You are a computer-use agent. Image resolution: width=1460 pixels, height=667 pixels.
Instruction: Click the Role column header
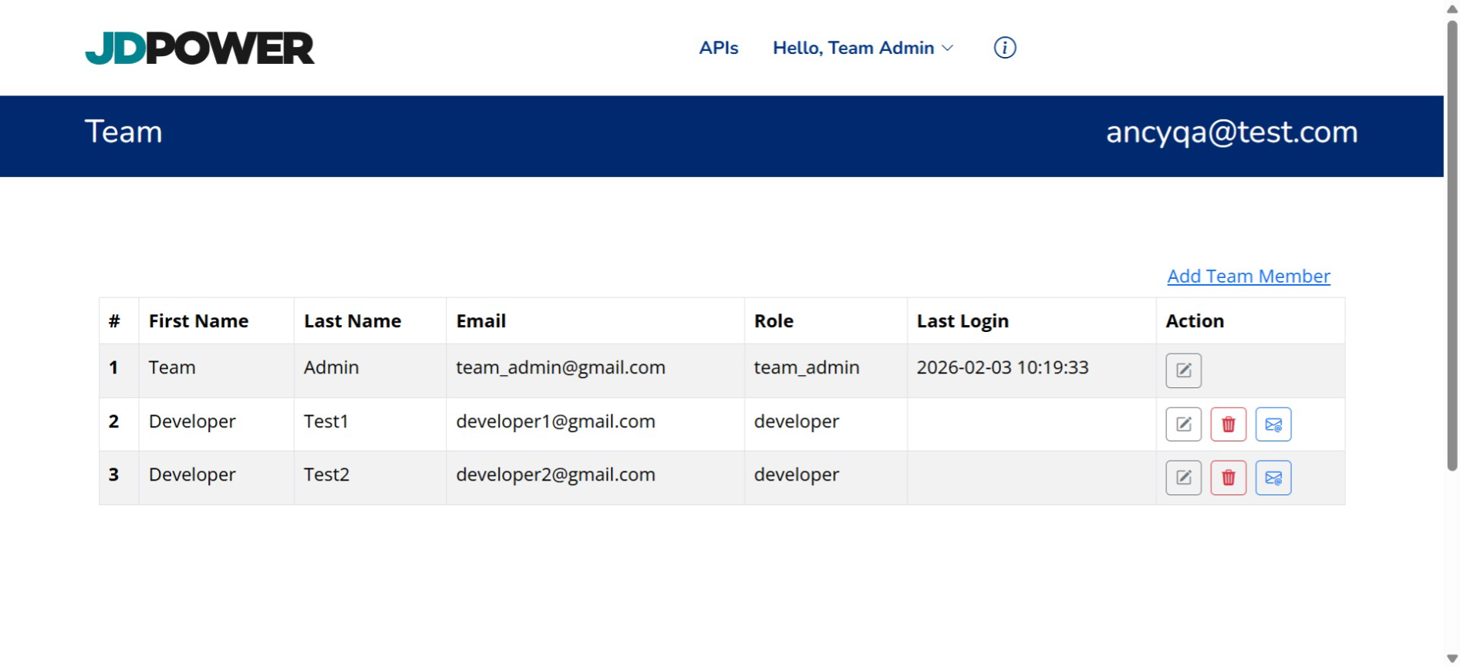point(773,321)
